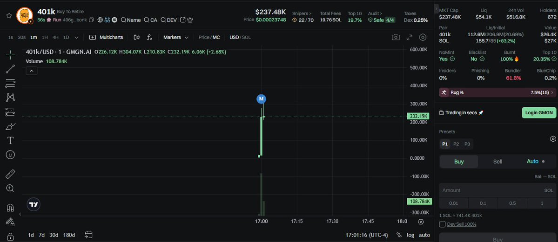Search by DEV

coord(168,20)
